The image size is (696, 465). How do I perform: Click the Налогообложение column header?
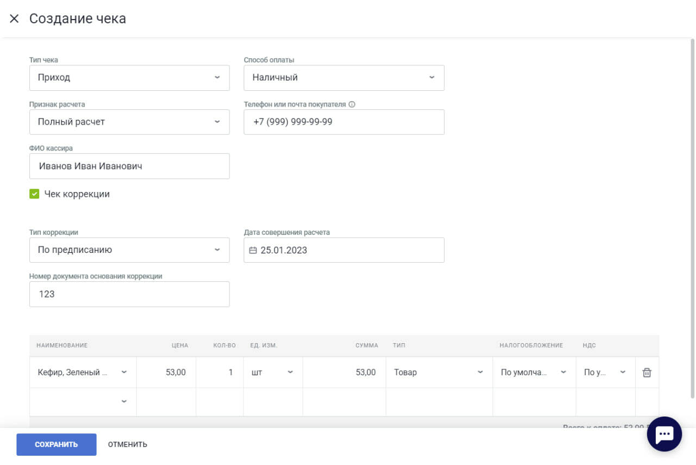click(x=531, y=345)
